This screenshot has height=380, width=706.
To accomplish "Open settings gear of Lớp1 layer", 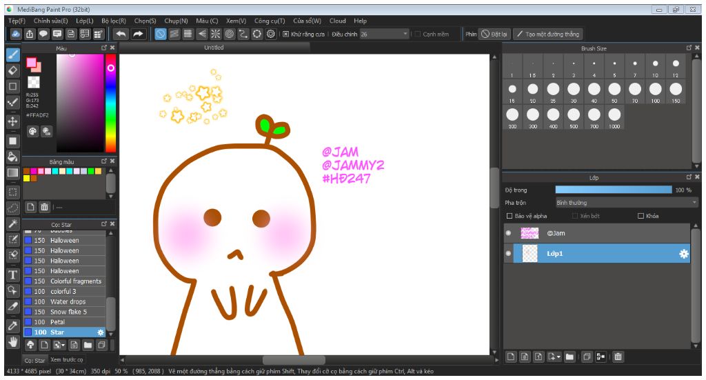I will tap(683, 254).
